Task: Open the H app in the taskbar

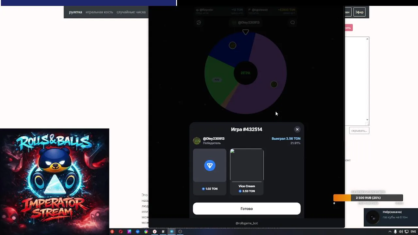Action: (163, 231)
